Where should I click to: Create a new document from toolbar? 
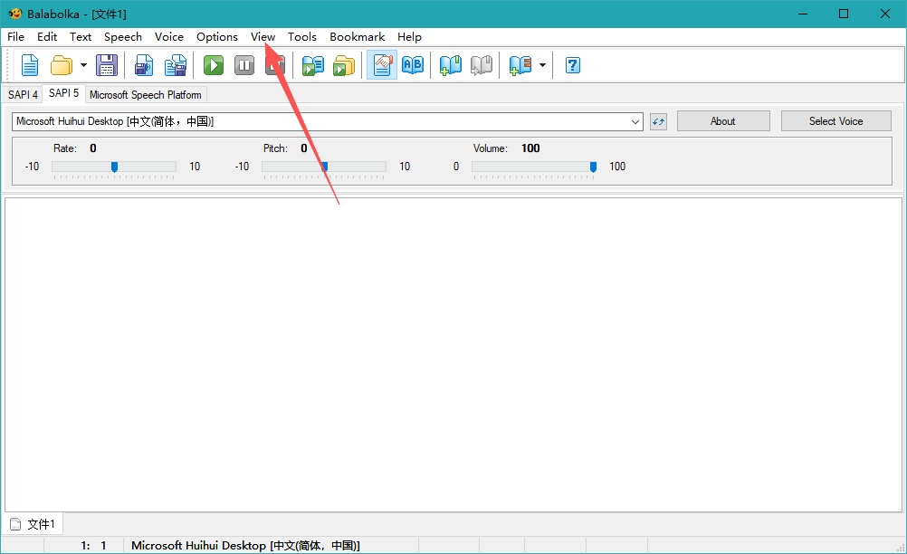(30, 65)
